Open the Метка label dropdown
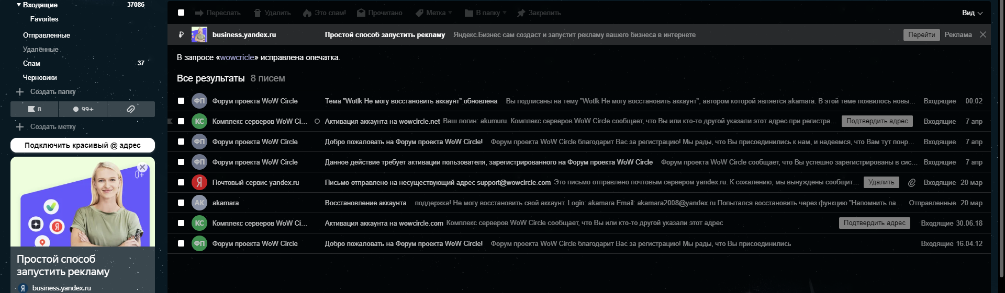This screenshot has width=1005, height=293. 434,13
